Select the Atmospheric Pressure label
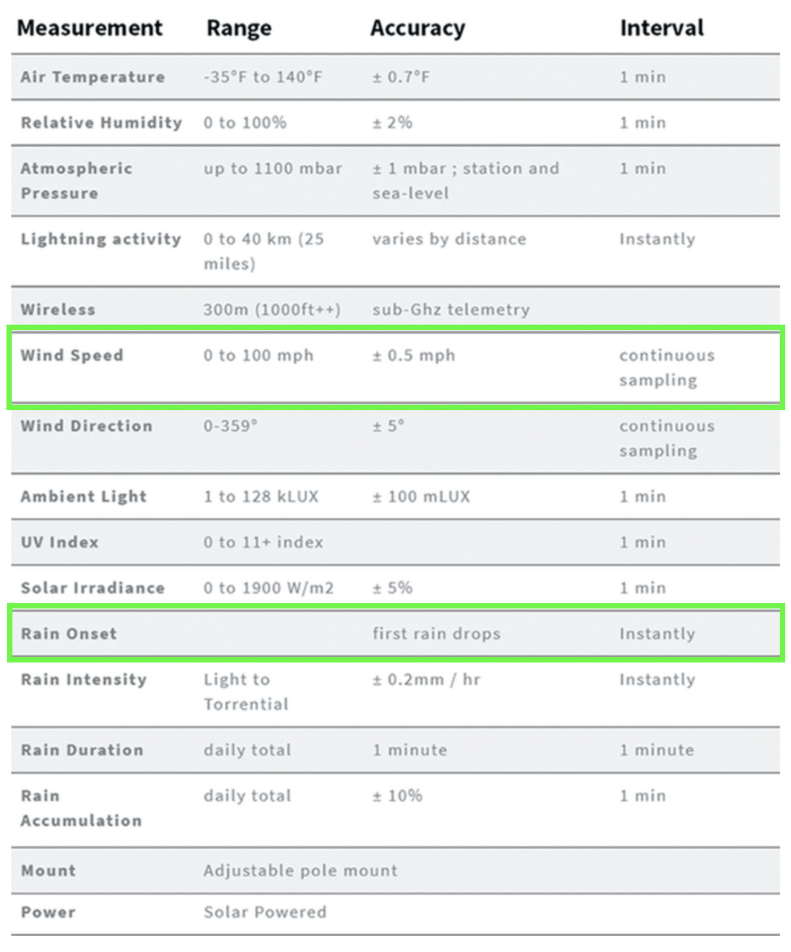Viewport: 791px width, 952px height. click(76, 180)
